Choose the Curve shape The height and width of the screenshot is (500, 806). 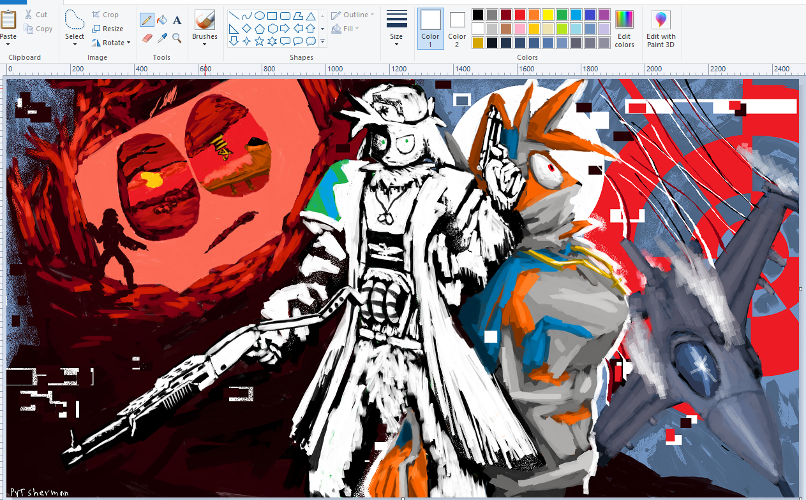click(x=247, y=16)
